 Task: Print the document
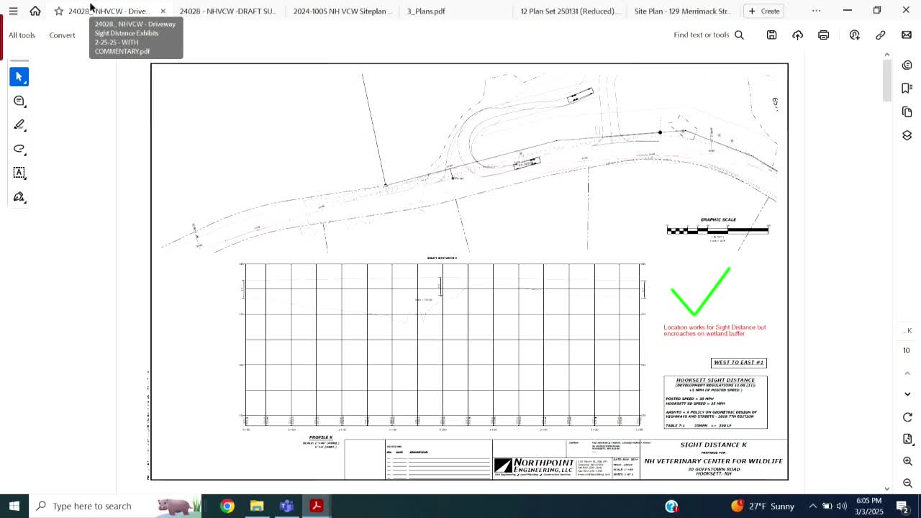823,35
